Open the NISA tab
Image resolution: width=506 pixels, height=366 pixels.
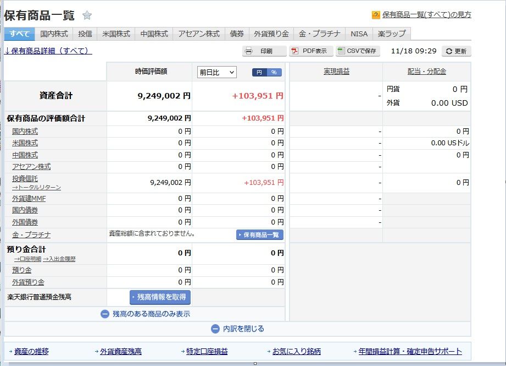coord(359,34)
